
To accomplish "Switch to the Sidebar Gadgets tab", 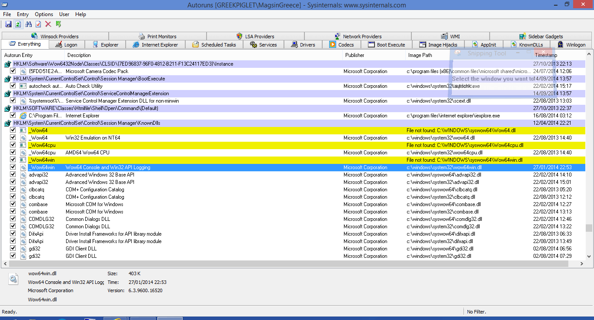I will tap(541, 37).
